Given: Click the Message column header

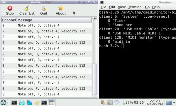Looking at the screenshot, I should [54, 20].
